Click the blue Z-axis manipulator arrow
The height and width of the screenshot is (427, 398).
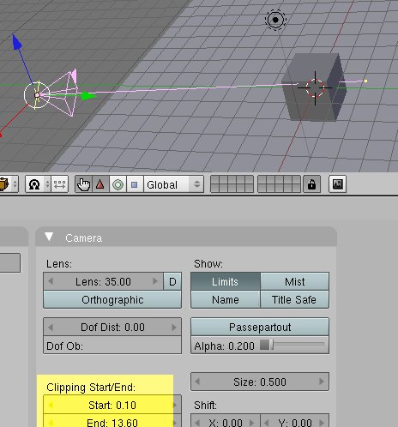coord(17,42)
